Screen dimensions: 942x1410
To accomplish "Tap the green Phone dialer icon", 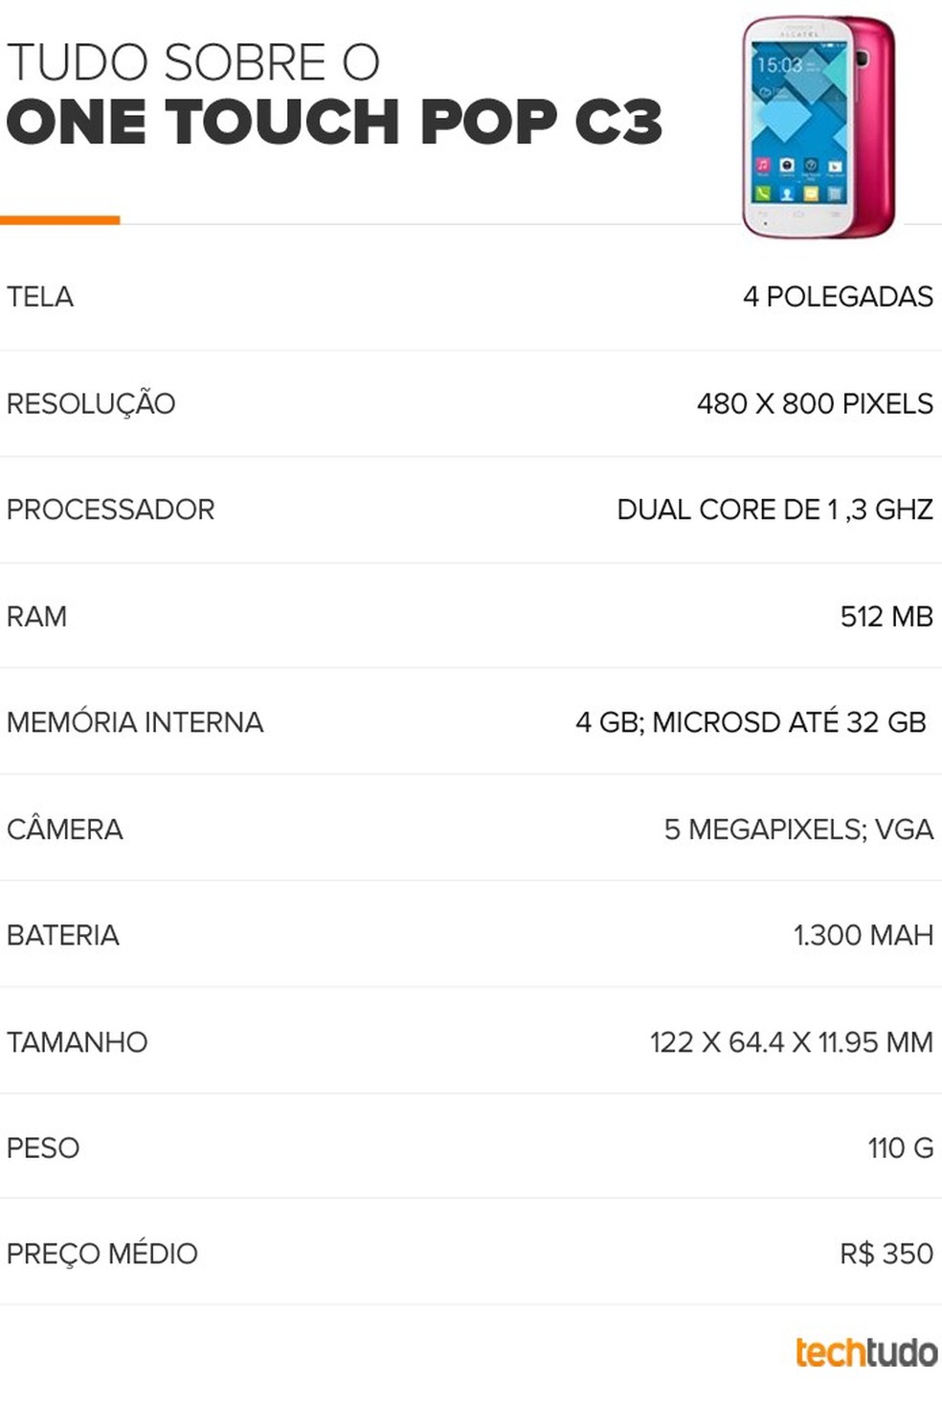I will pyautogui.click(x=763, y=193).
